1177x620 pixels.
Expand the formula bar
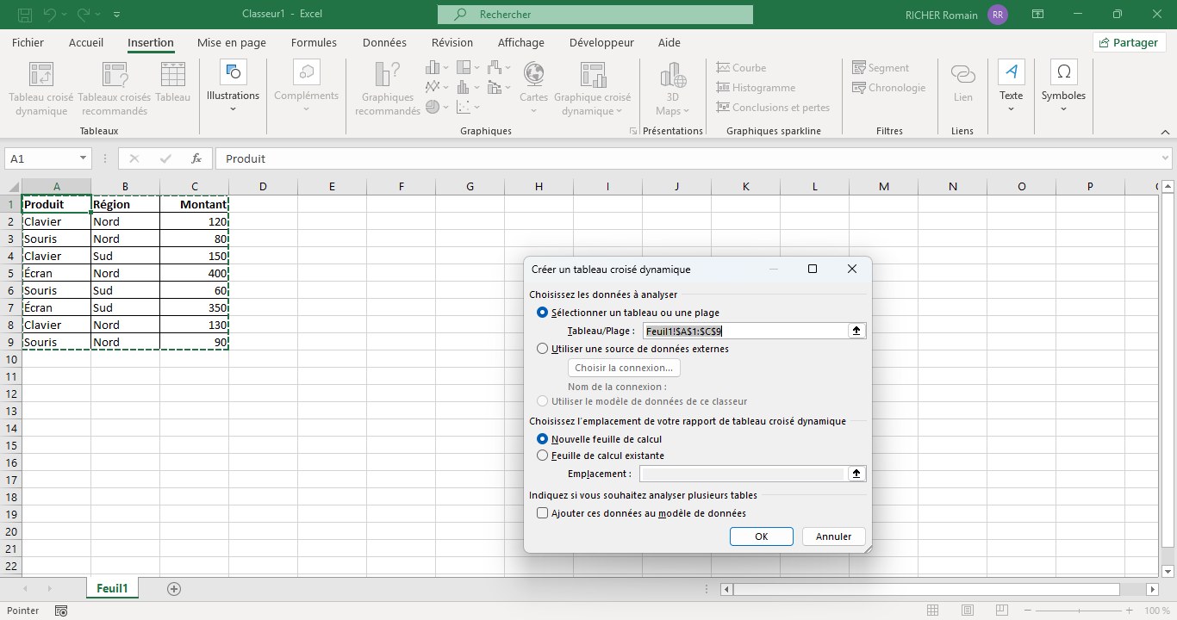1166,158
